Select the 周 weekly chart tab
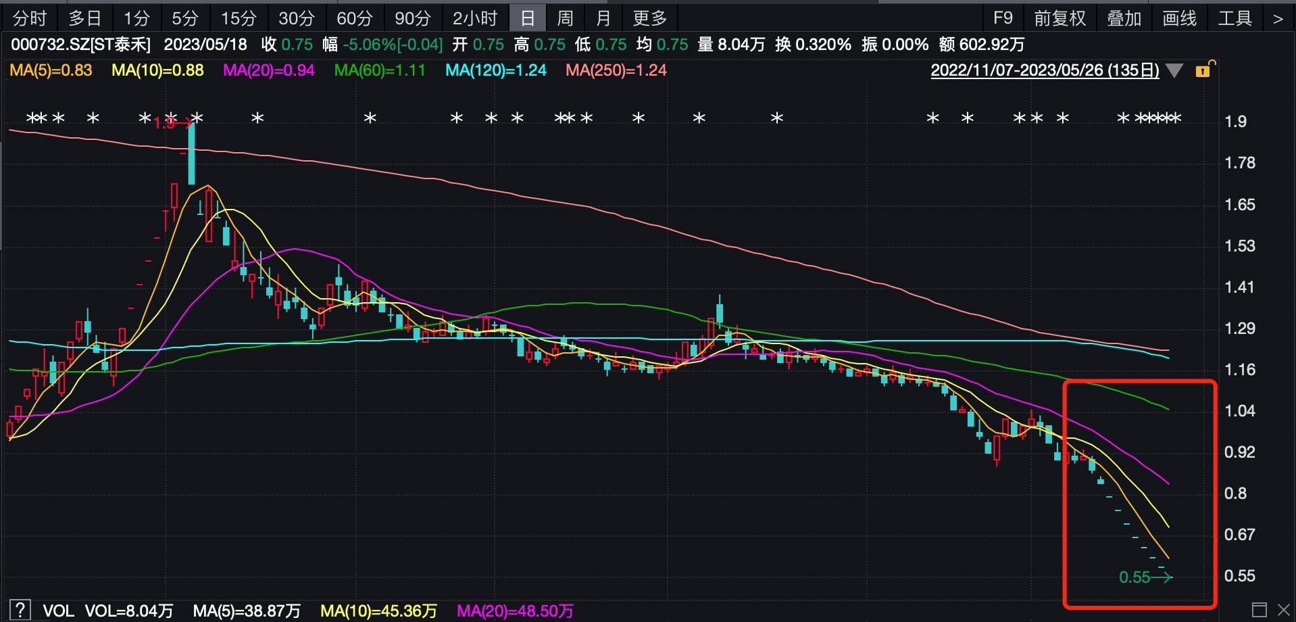1296x622 pixels. [565, 18]
